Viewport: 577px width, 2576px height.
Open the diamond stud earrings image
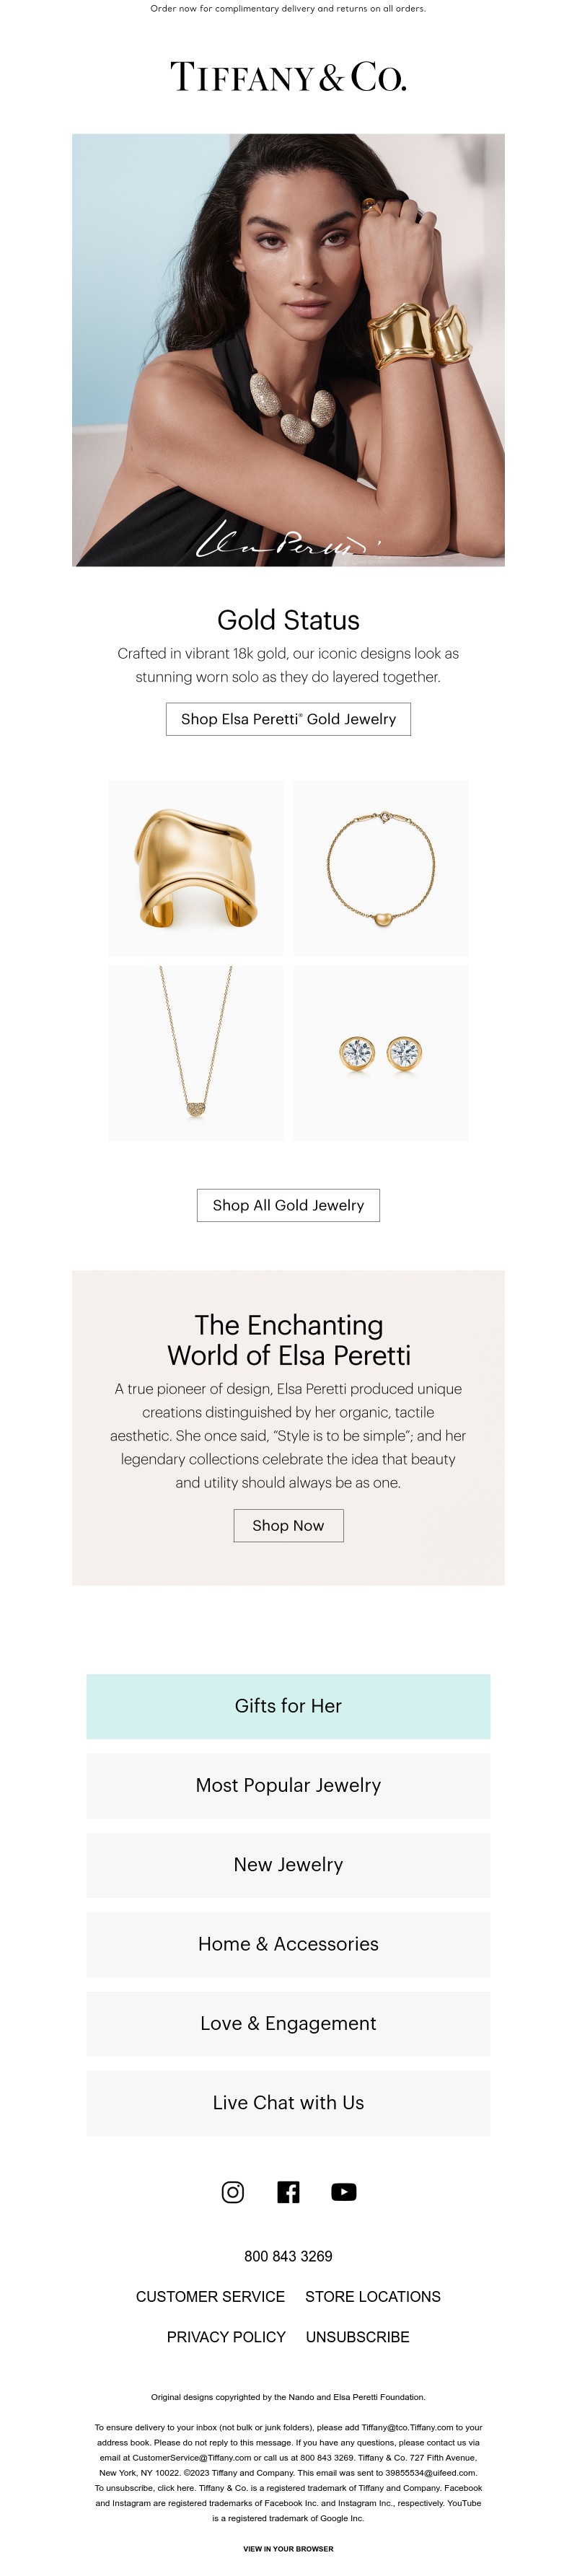click(x=381, y=1053)
